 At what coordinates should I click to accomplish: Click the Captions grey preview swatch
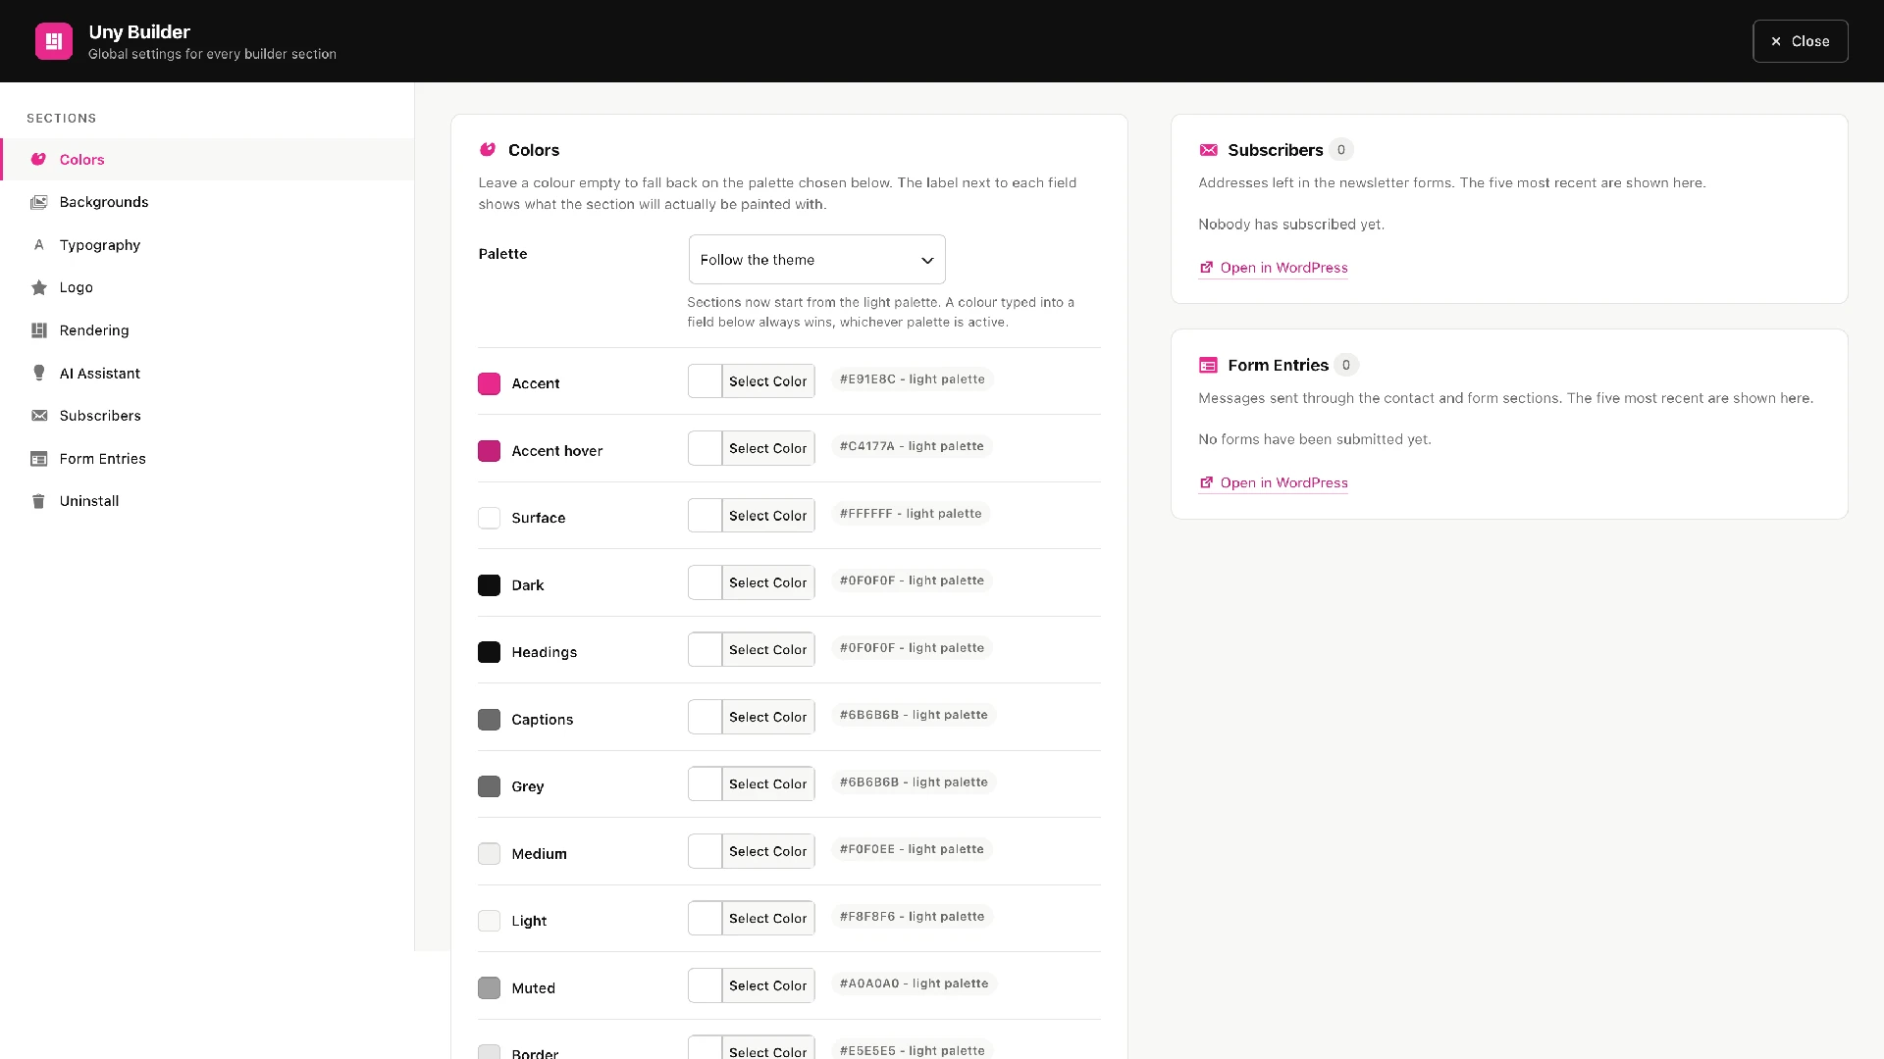tap(489, 719)
